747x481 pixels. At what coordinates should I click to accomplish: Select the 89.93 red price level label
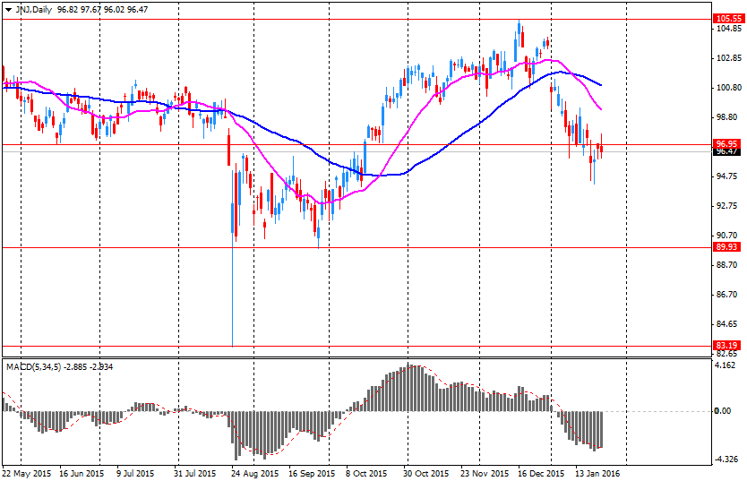726,246
